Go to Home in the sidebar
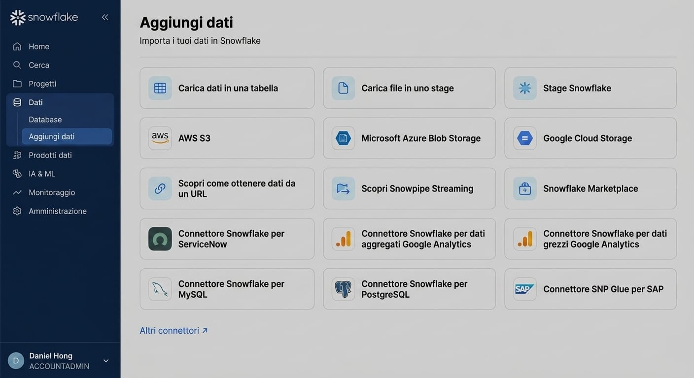694x378 pixels. tap(60, 46)
